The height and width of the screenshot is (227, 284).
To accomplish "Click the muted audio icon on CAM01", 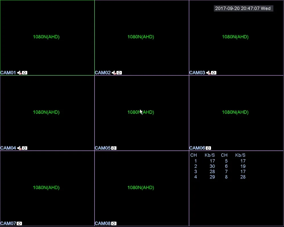I will [x=19, y=73].
